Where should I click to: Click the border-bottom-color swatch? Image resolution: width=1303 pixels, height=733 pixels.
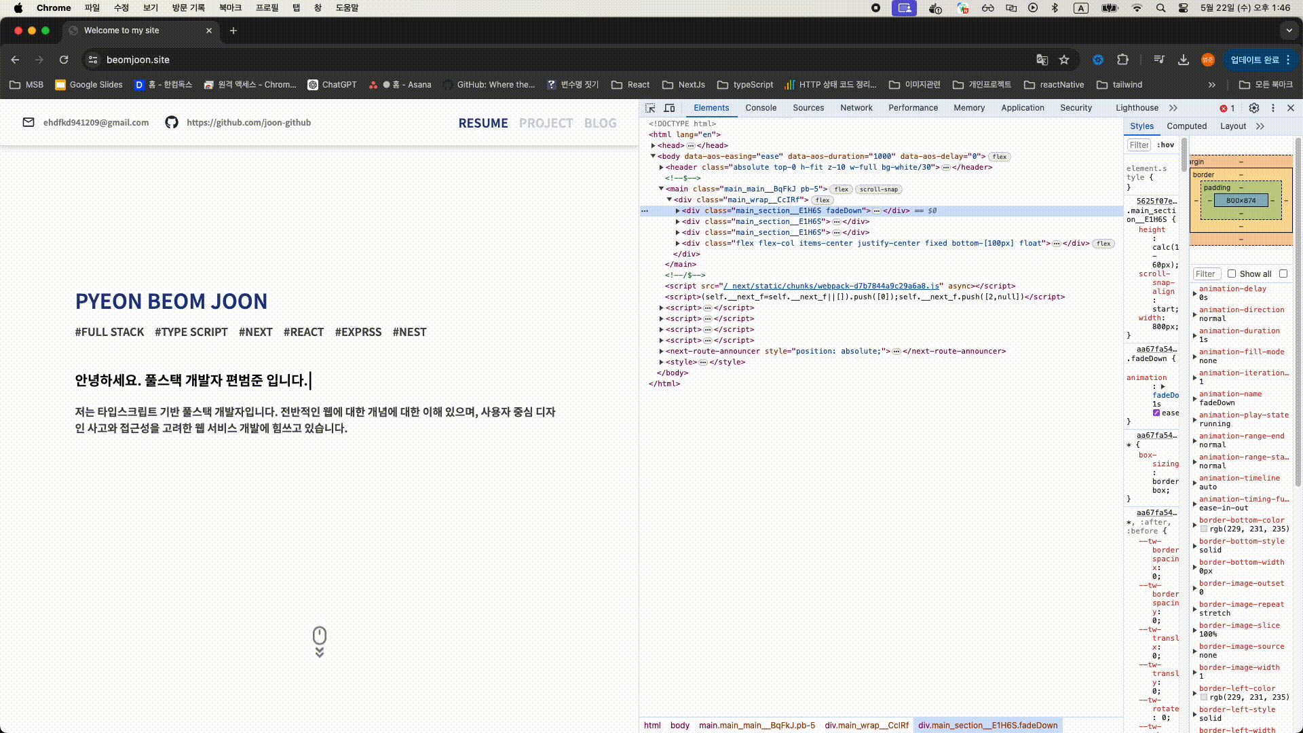[x=1204, y=529]
